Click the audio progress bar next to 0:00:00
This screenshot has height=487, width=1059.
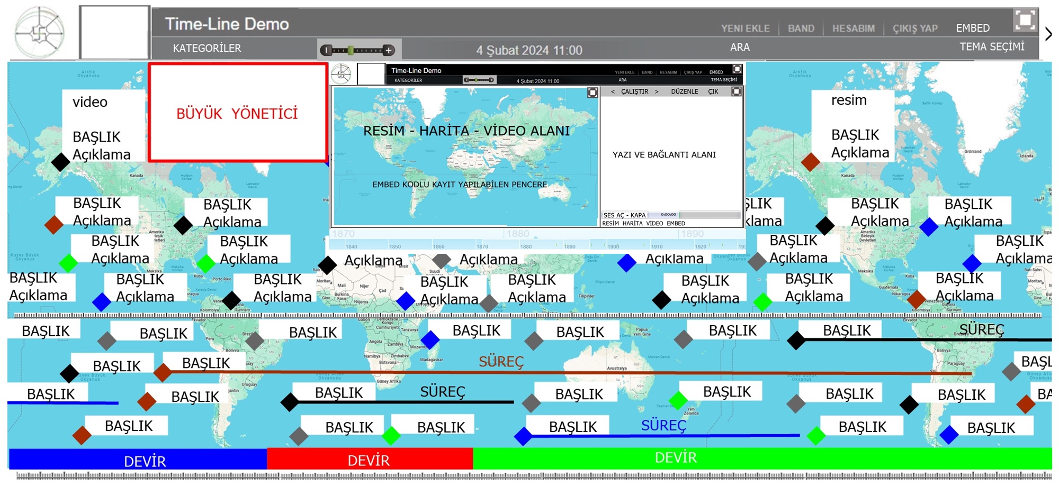pos(710,215)
